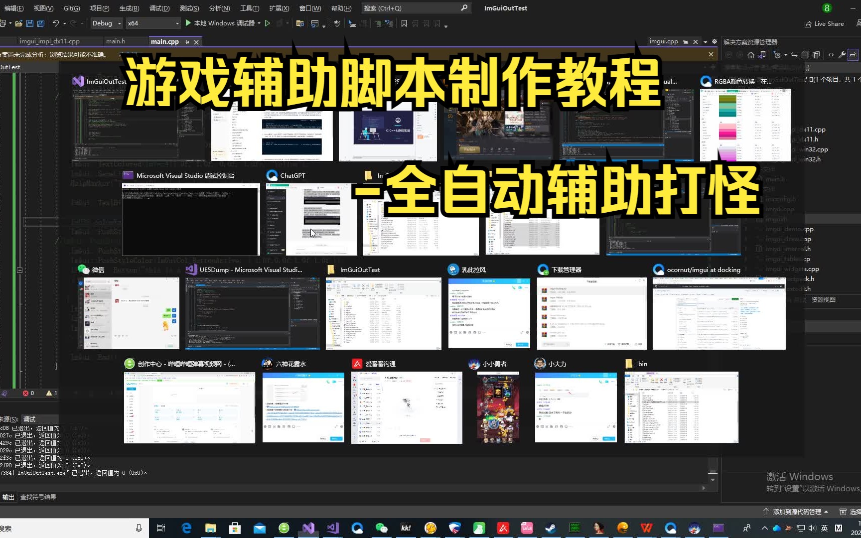Open Properties wrench icon in Solution Explorer
Viewport: 861px width, 538px height.
(x=842, y=55)
